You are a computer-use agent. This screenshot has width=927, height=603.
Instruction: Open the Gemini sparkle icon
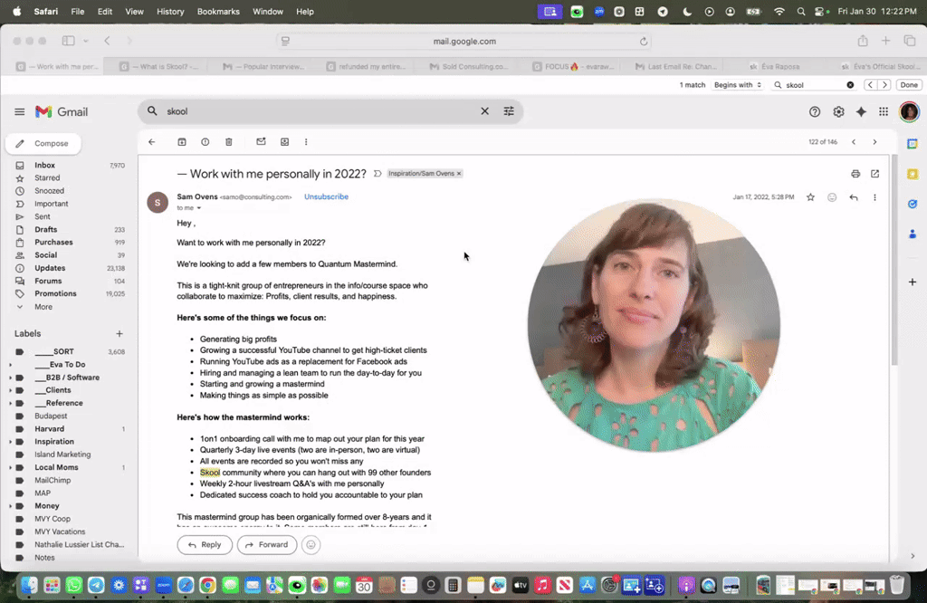(x=861, y=111)
